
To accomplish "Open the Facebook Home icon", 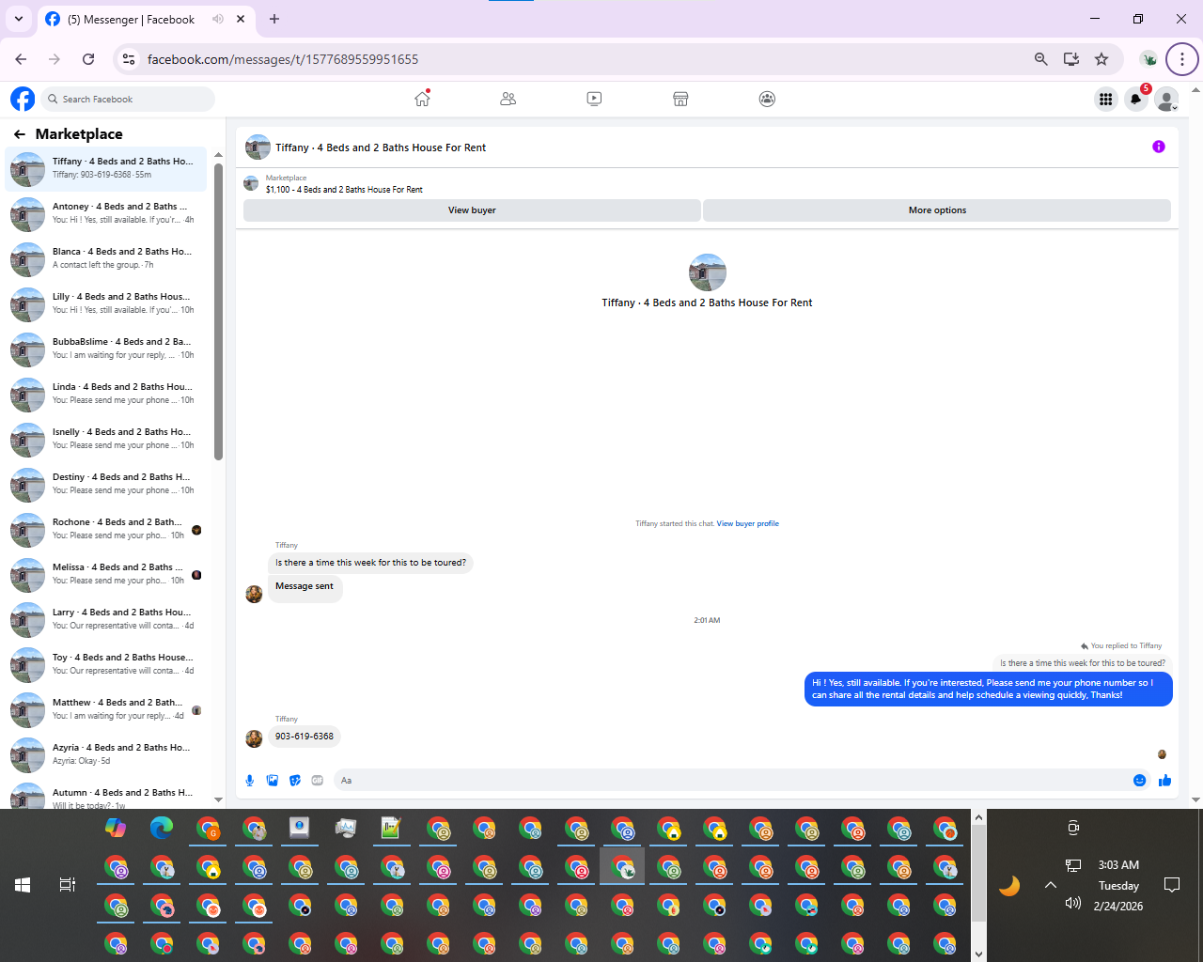I will pos(422,99).
